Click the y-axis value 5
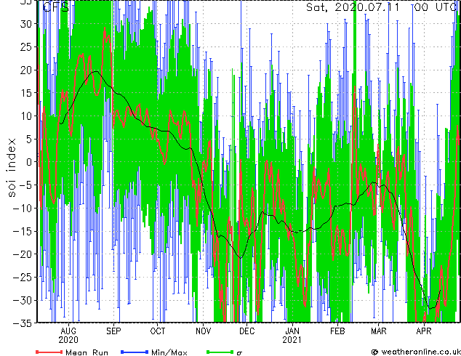This screenshot has width=461, height=356. pos(29,139)
